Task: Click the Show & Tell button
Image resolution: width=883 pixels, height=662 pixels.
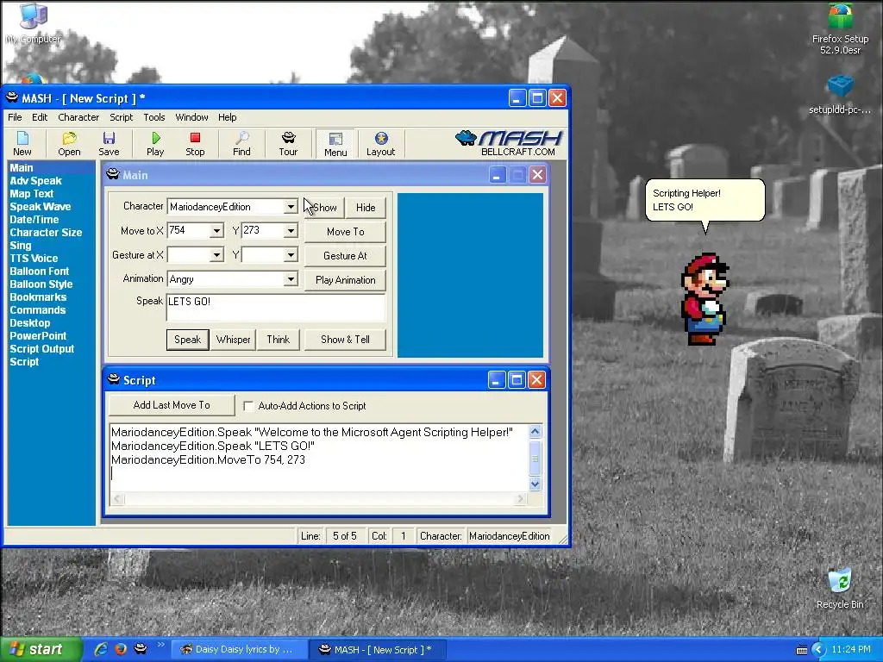Action: tap(345, 340)
